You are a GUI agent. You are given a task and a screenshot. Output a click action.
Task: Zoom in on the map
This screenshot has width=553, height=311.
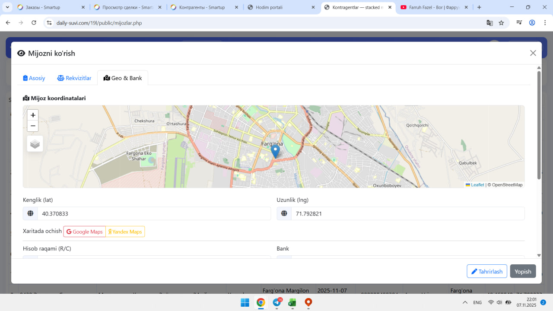(x=33, y=115)
